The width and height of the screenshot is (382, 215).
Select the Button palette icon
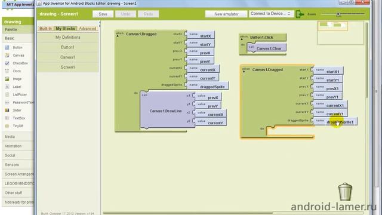tap(7, 48)
